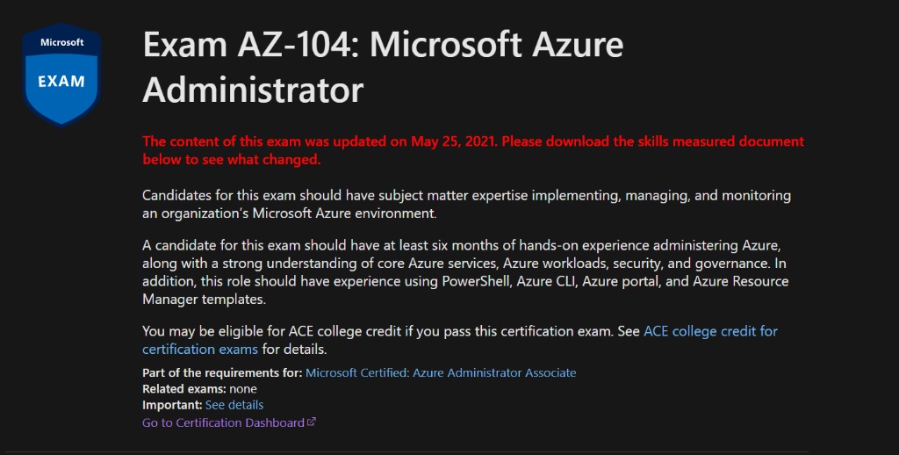Viewport: 899px width, 455px height.
Task: Click the word 'Administrator' in the heading
Action: 253,90
